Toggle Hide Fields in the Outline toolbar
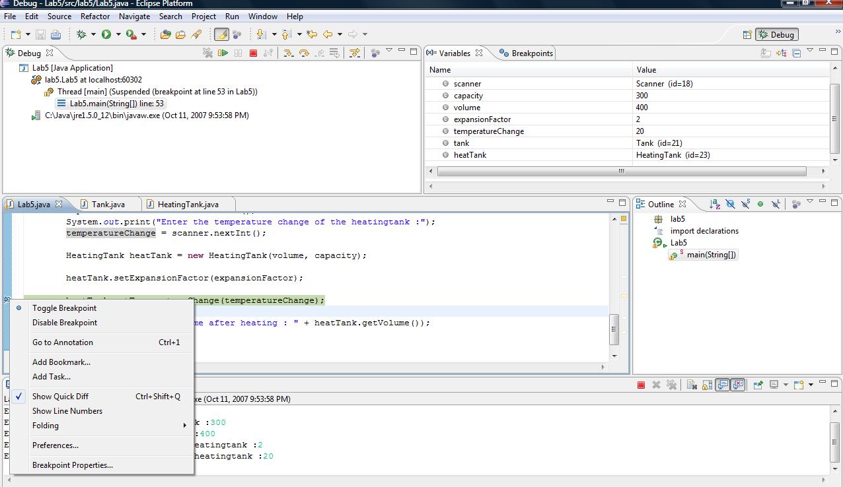843x487 pixels. coord(730,205)
